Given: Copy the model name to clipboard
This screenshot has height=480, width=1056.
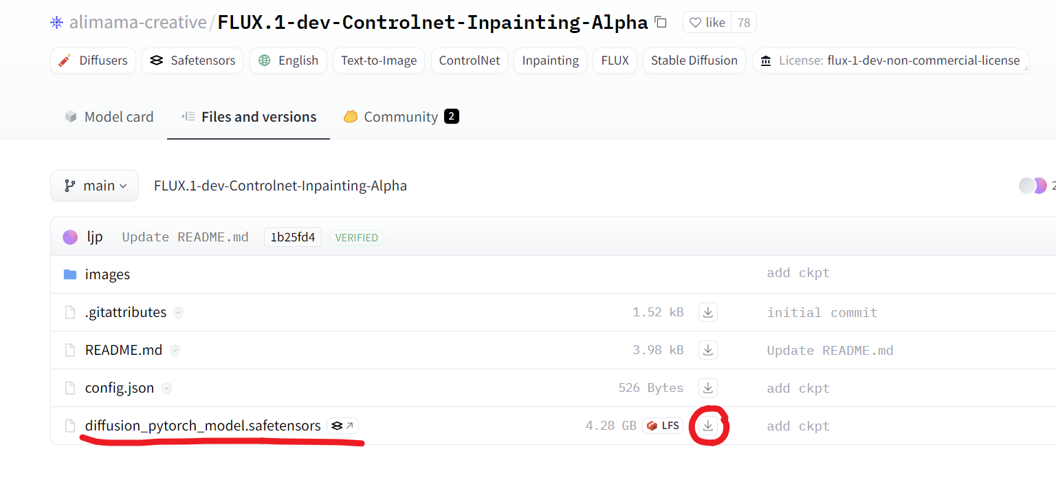Looking at the screenshot, I should pyautogui.click(x=661, y=22).
